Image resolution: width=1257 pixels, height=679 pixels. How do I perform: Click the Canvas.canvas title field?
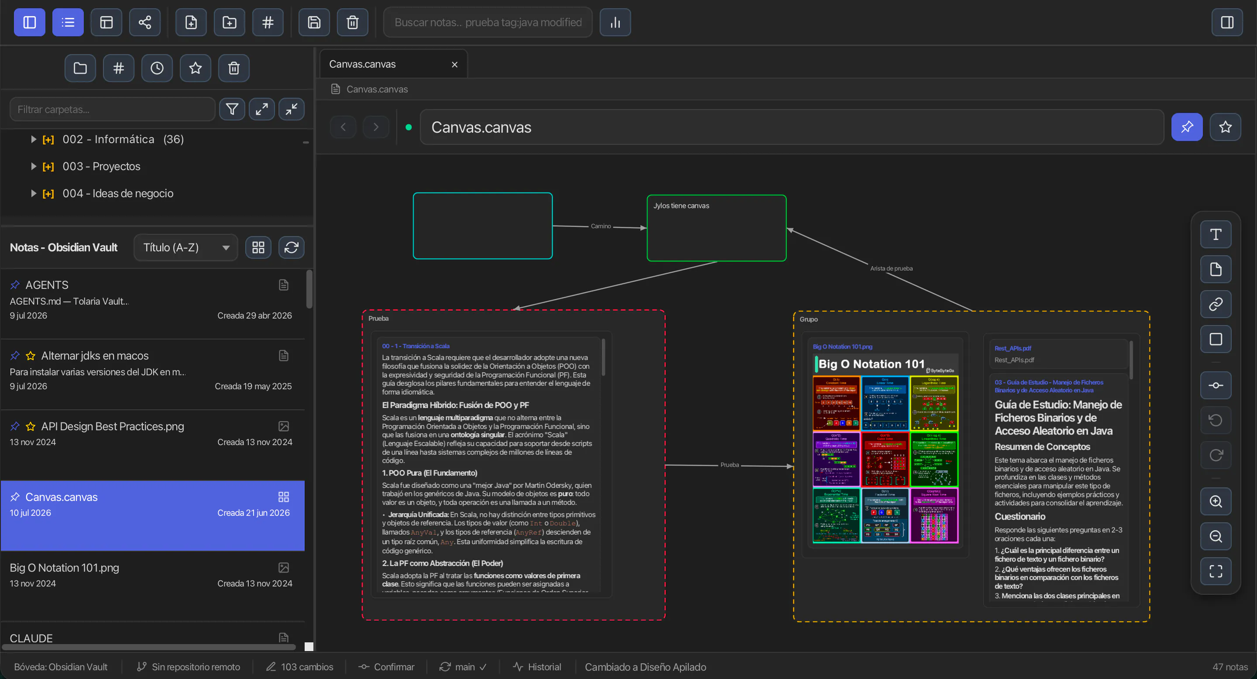click(x=792, y=127)
